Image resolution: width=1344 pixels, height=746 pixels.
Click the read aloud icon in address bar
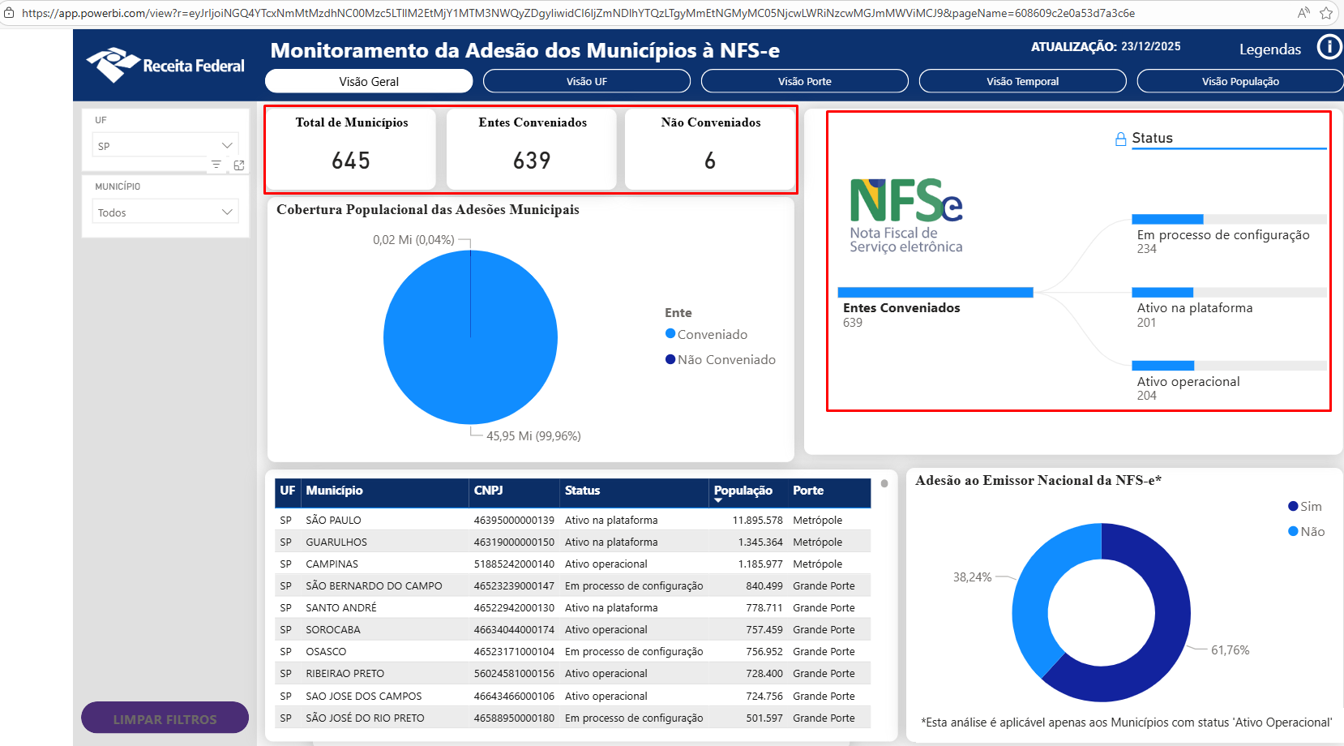(1303, 13)
